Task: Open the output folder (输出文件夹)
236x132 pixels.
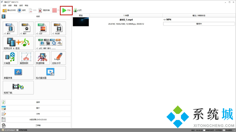Action: [9, 10]
